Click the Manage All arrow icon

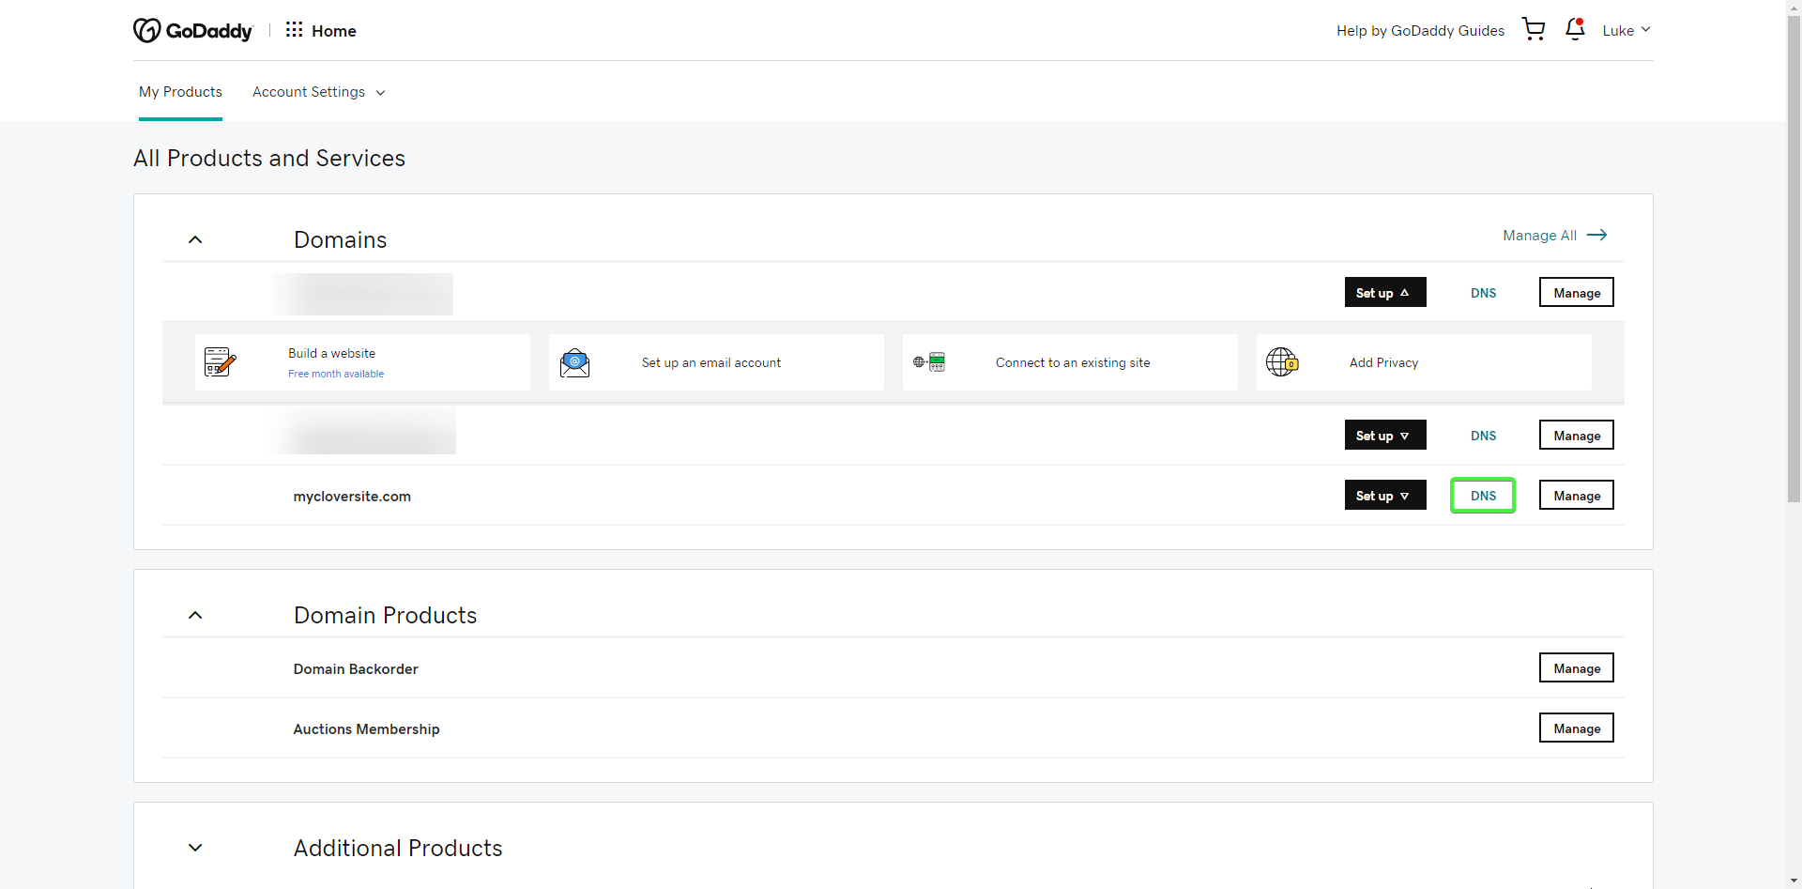click(1597, 235)
